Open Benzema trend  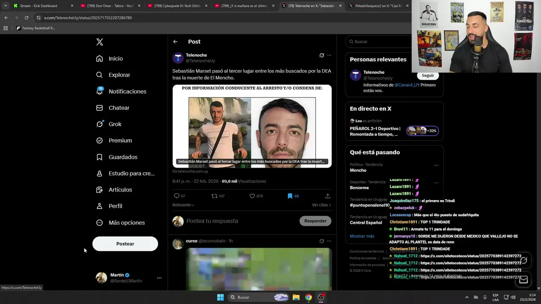coord(359,187)
